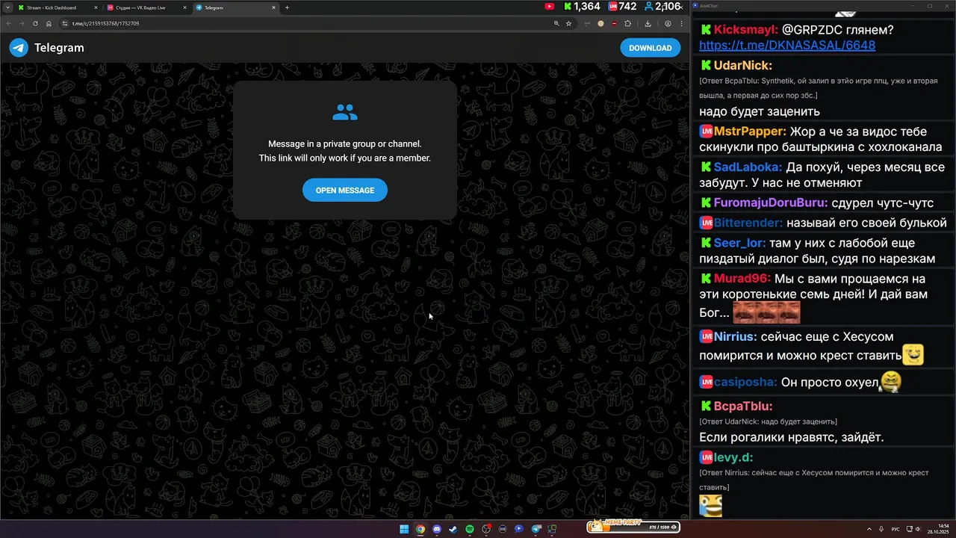Open the browser home page
Screen dimensions: 956x538
pos(49,23)
